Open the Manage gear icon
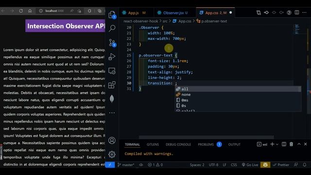 click(x=112, y=155)
